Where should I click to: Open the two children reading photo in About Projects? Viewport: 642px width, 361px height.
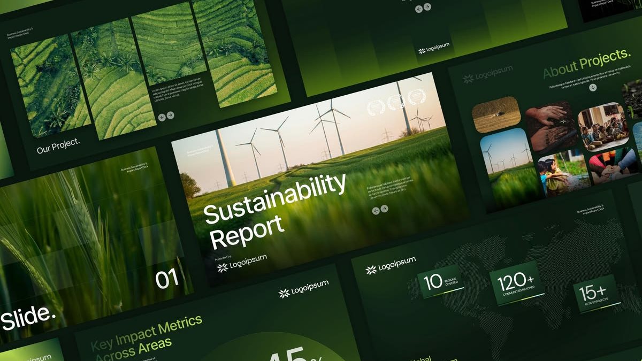point(564,173)
